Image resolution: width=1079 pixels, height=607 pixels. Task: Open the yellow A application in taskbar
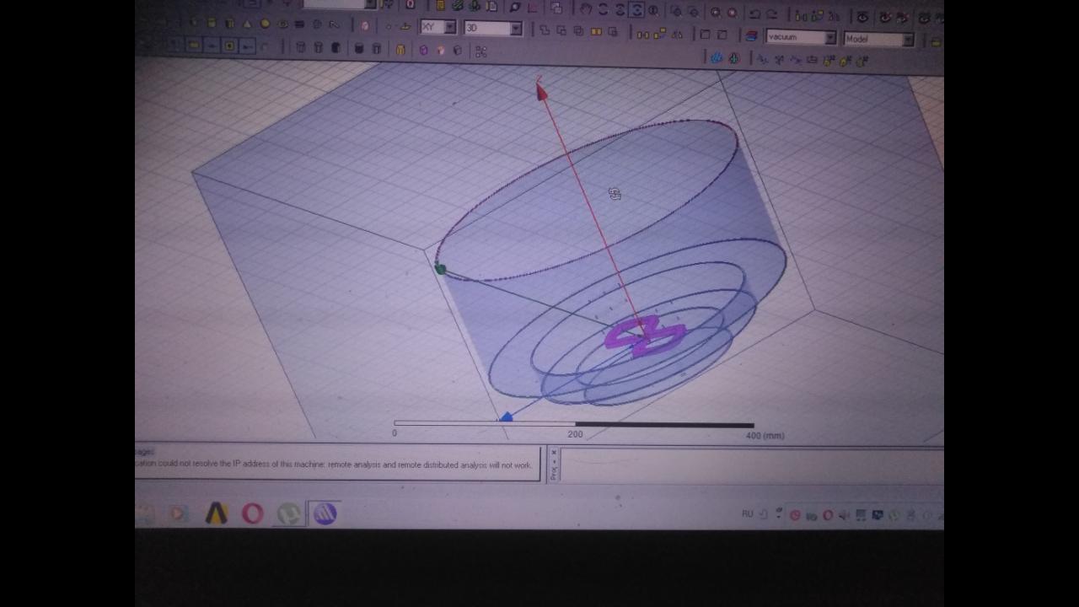coord(217,513)
